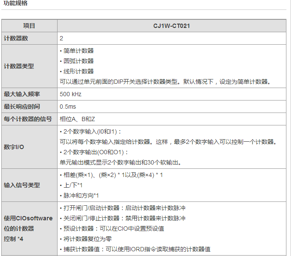Select the 圆弧计数器 bullet item
Screen dimensions: 292x256
click(77, 61)
